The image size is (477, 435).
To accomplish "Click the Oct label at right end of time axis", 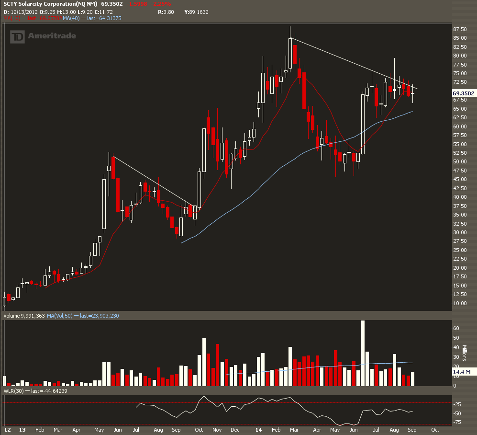I will click(x=435, y=430).
